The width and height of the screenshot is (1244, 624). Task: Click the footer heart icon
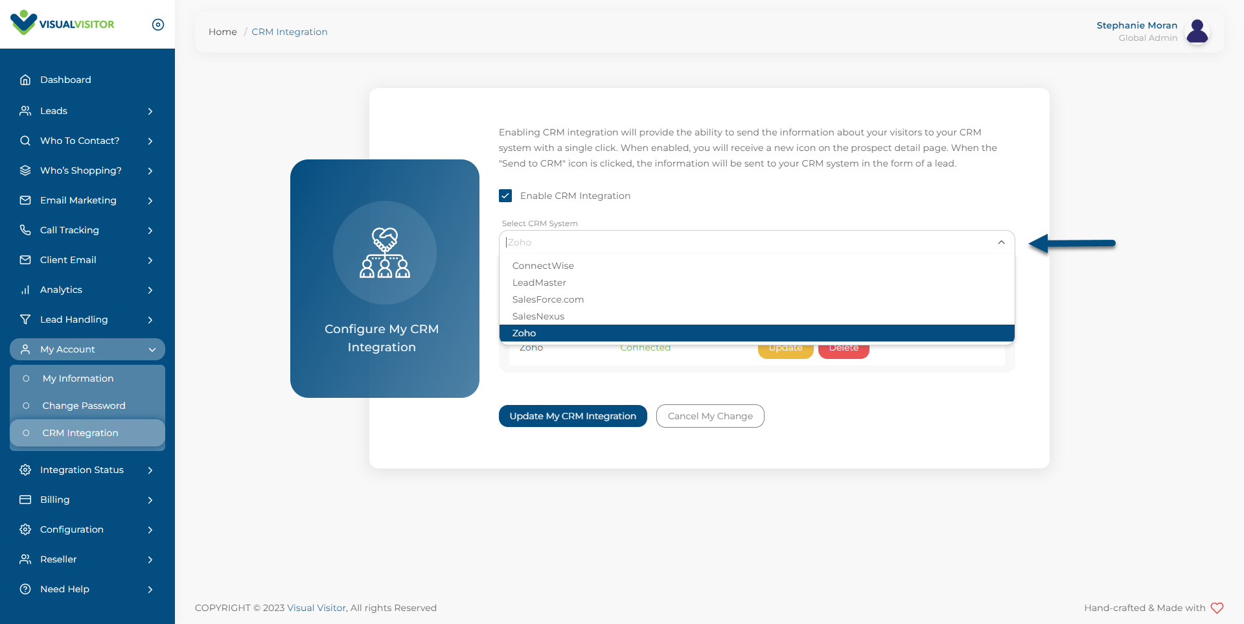pyautogui.click(x=1217, y=608)
